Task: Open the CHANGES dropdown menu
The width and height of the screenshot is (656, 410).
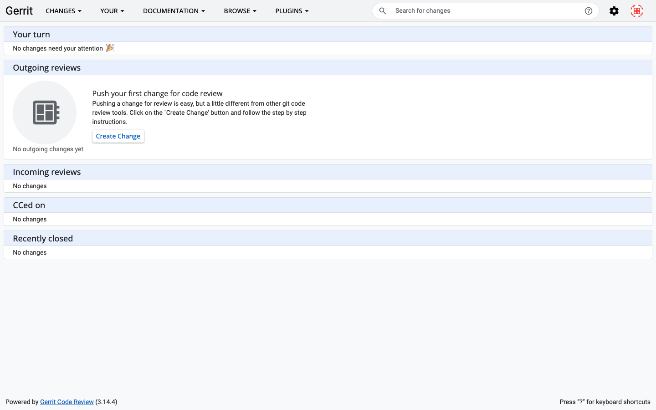Action: 63,11
